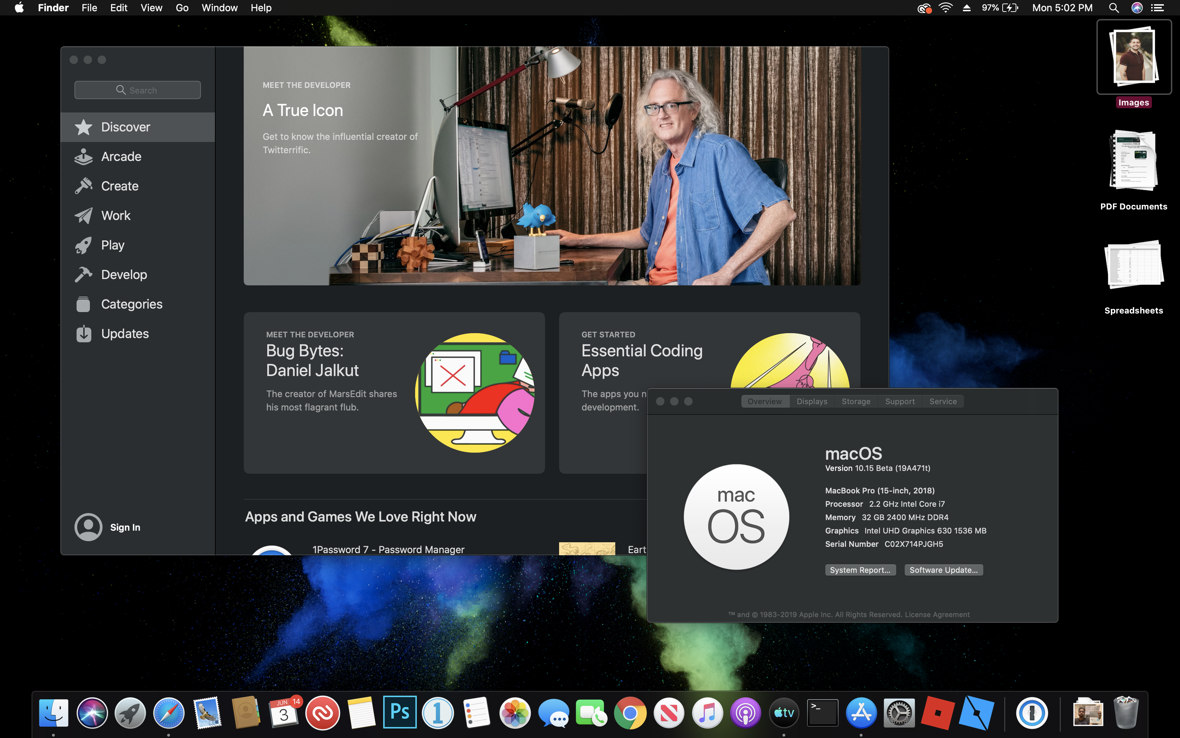
Task: Switch to Service tab in About This Mac
Action: [x=943, y=401]
